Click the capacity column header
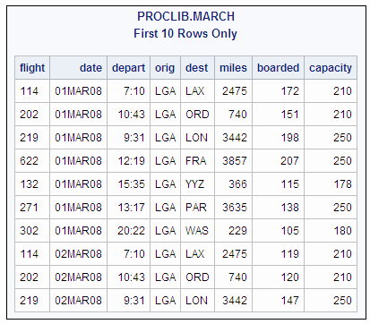The width and height of the screenshot is (370, 324). 331,68
